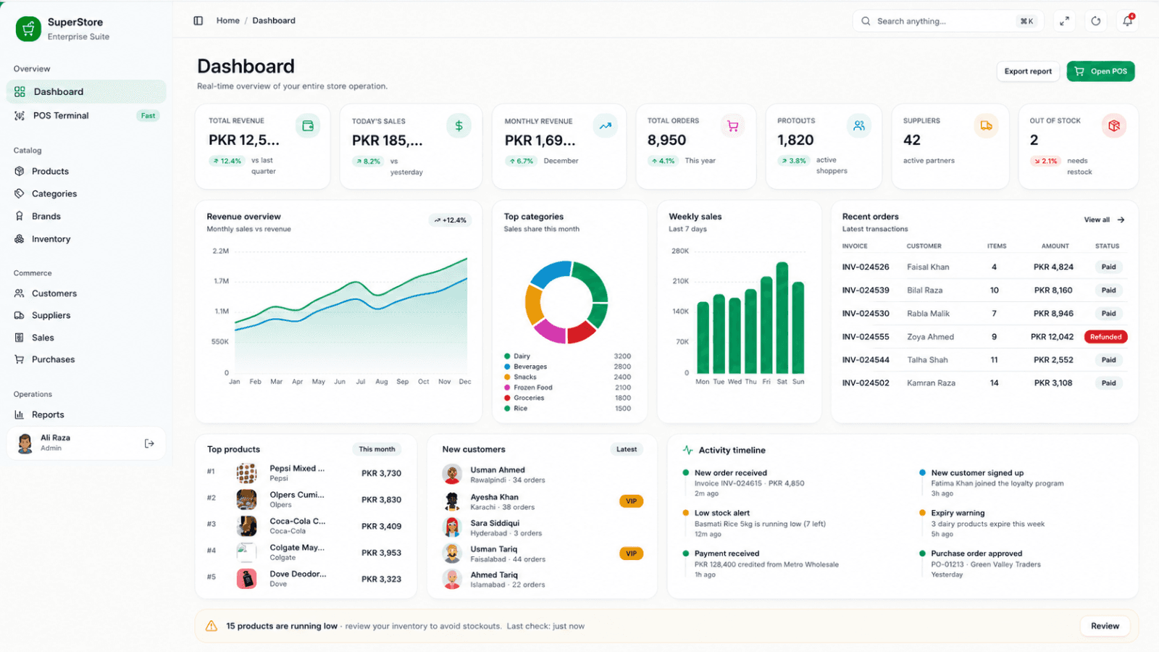Image resolution: width=1159 pixels, height=652 pixels.
Task: Open the This month filter on Top products
Action: coord(377,449)
